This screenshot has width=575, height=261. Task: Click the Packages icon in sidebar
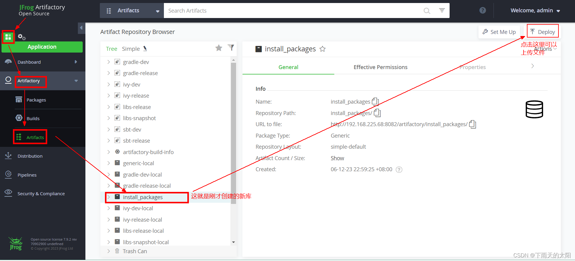[19, 99]
